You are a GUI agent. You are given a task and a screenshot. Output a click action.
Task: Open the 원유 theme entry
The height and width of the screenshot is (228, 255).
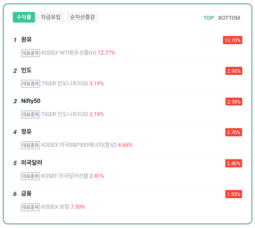pos(27,40)
